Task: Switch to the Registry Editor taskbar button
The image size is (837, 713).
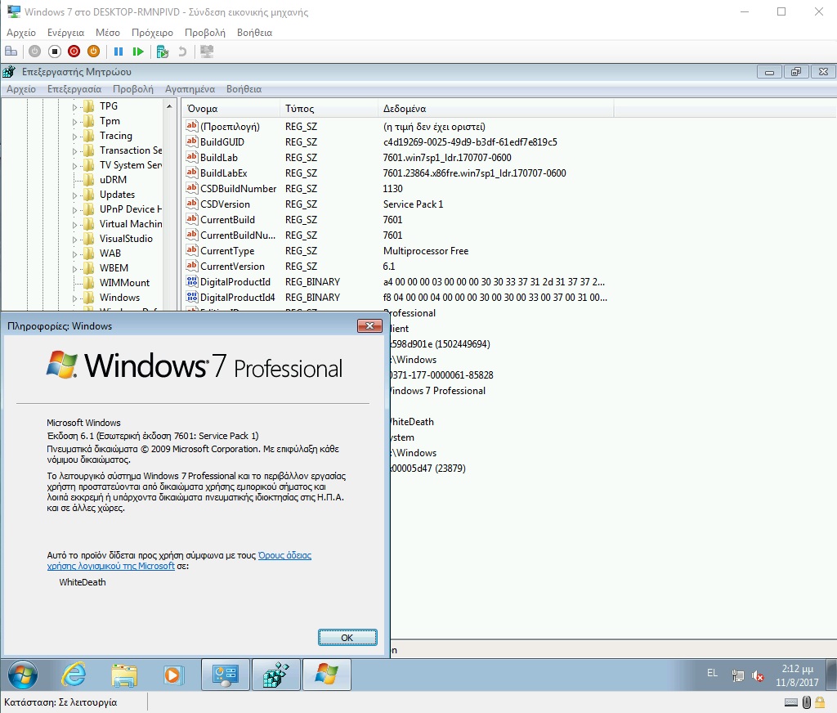Action: pyautogui.click(x=275, y=675)
